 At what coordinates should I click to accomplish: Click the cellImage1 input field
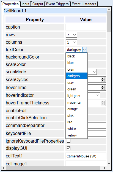pyautogui.click(x=86, y=163)
